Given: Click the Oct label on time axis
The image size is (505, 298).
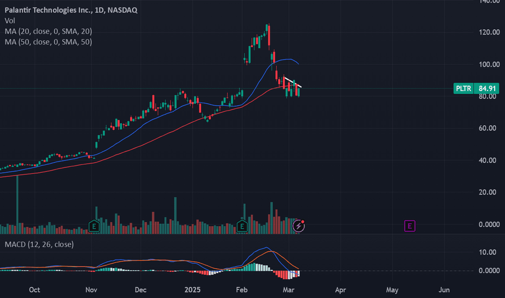Looking at the screenshot, I should [35, 290].
